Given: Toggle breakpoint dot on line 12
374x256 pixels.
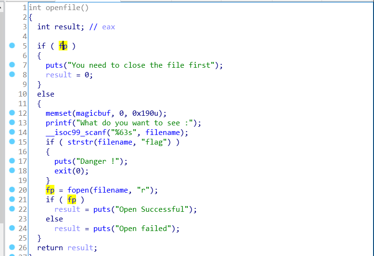Looking at the screenshot, I should [12, 113].
